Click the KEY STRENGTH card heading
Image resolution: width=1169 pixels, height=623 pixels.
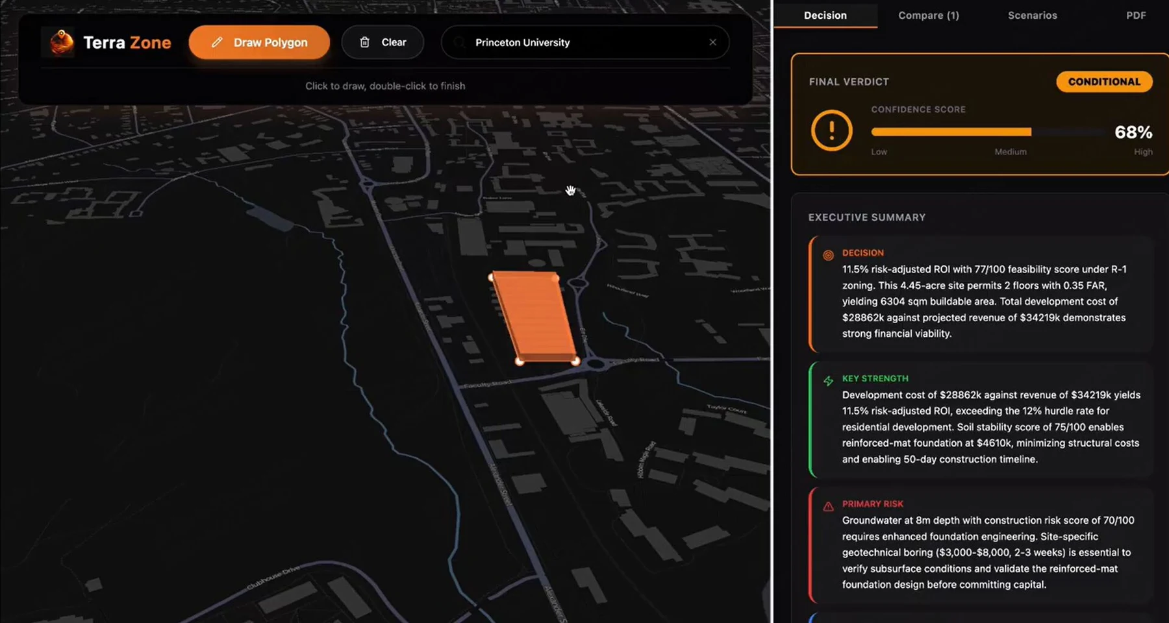tap(875, 378)
